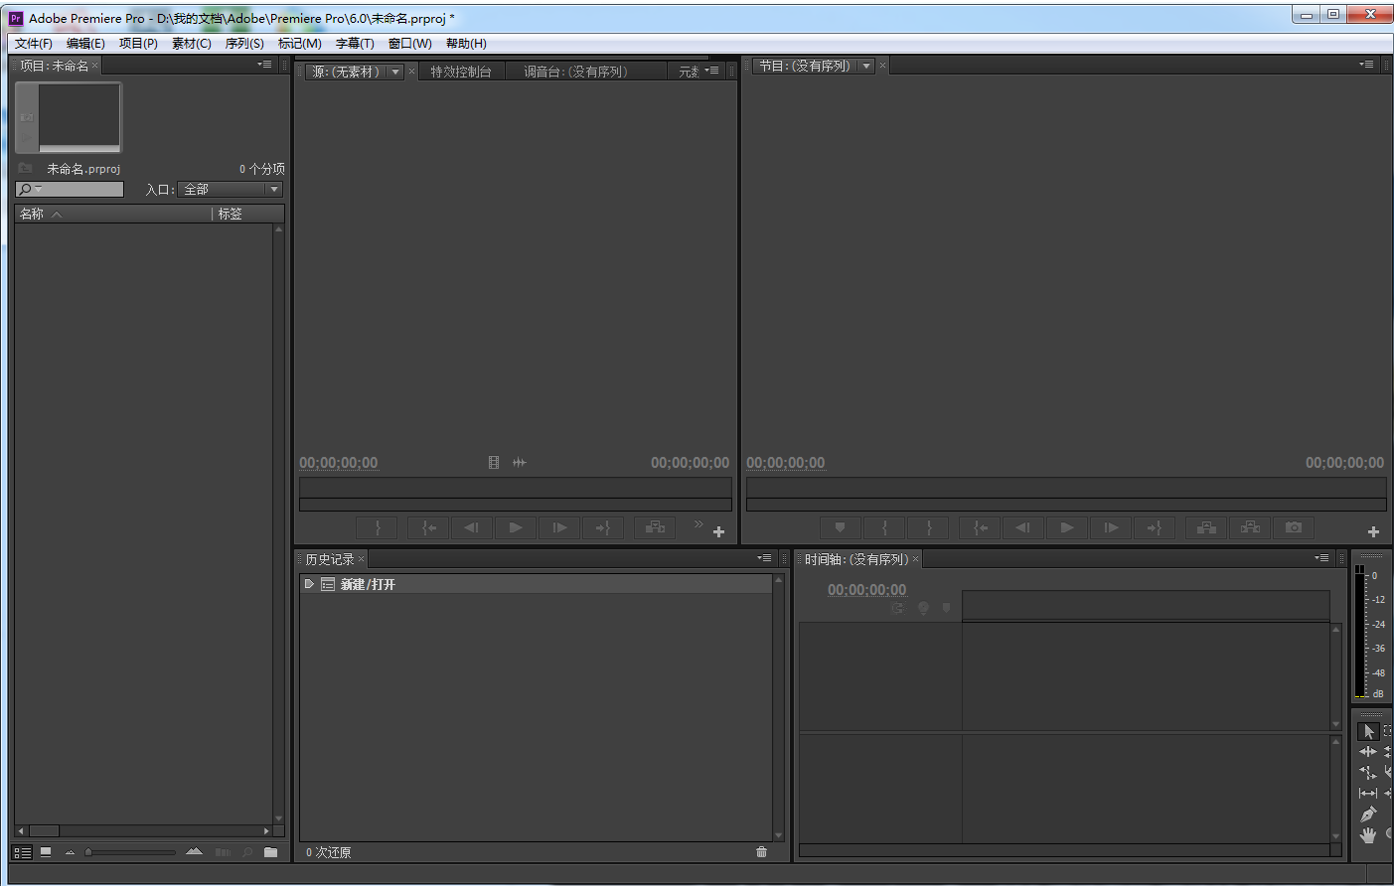Select the Ripple Edit tool

[1368, 752]
